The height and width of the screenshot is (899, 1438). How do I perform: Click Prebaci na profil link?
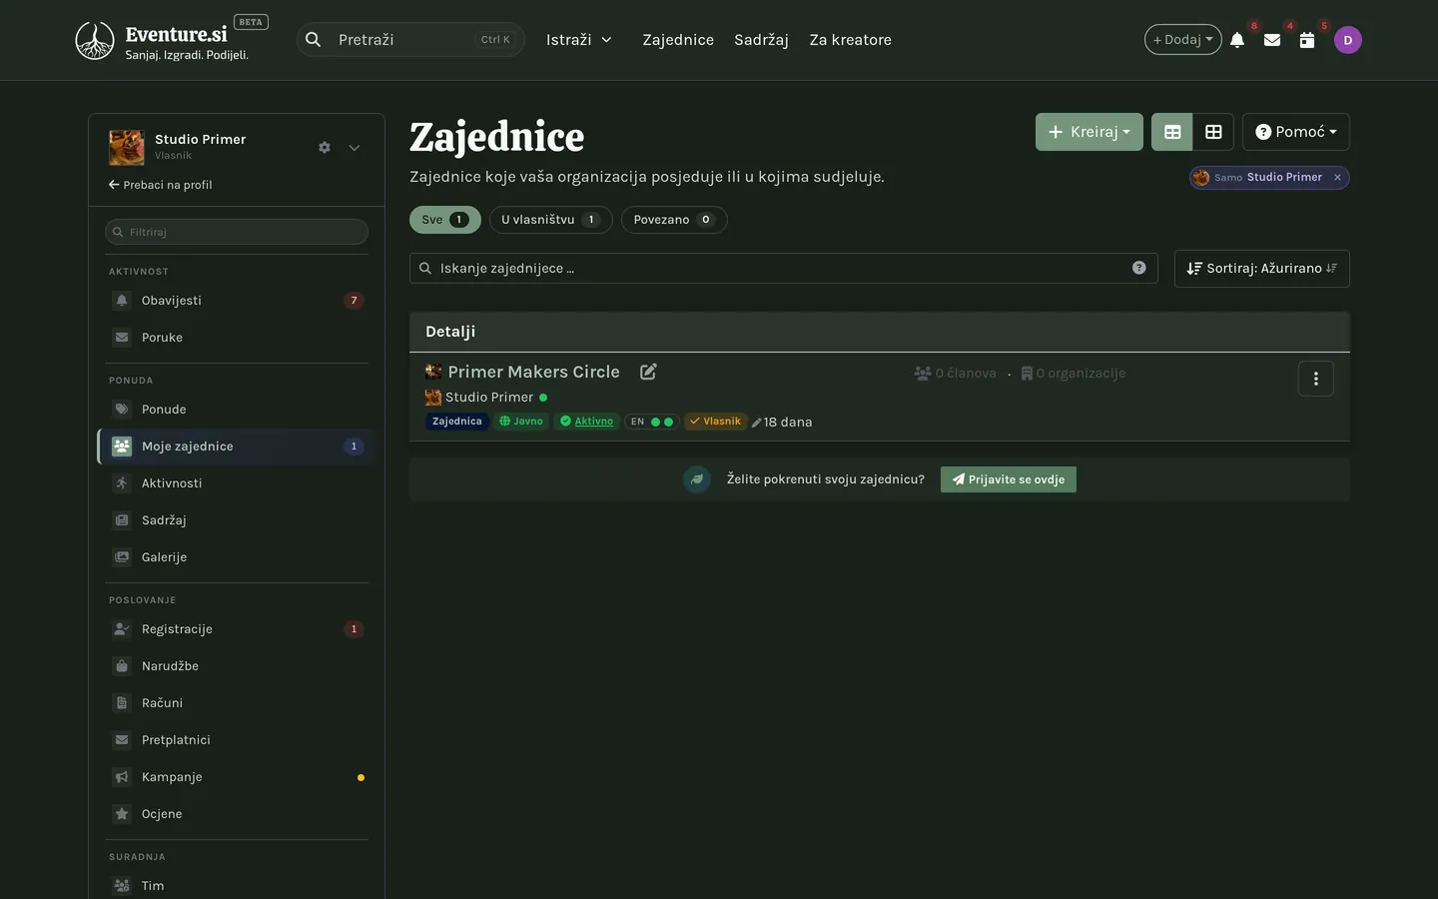tap(161, 185)
